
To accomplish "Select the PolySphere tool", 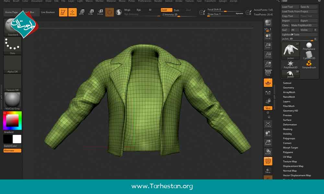I will click(309, 46).
